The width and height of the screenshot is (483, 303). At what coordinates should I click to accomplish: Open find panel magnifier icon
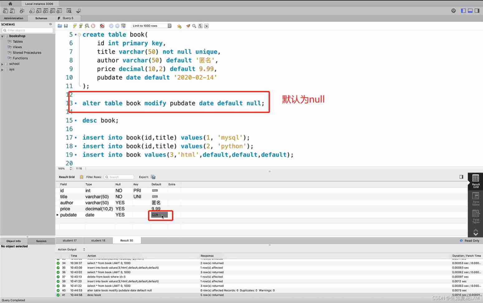click(x=194, y=26)
